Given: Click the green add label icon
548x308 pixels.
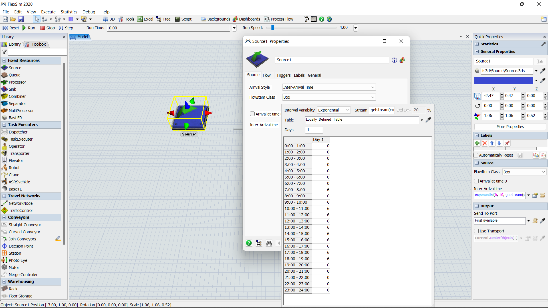Looking at the screenshot, I should coord(477,143).
